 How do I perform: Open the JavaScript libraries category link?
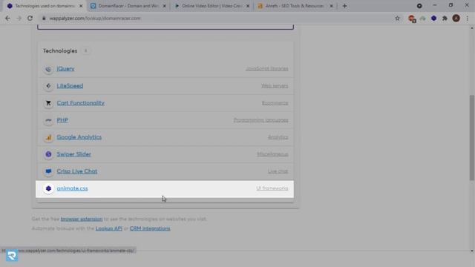tap(267, 69)
